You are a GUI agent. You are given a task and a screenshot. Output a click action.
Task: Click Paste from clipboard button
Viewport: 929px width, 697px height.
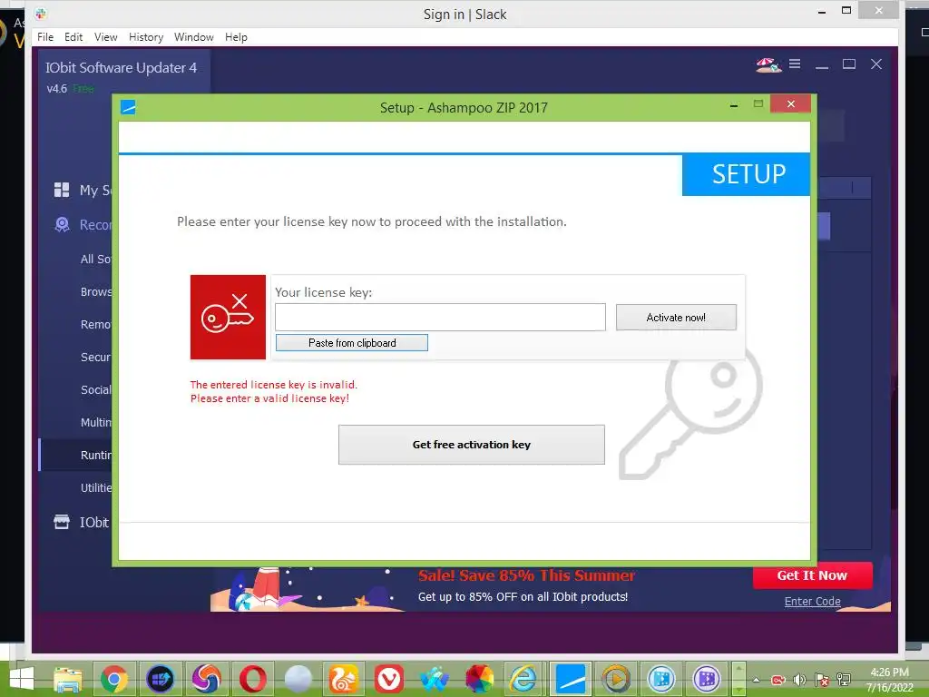[x=352, y=342]
